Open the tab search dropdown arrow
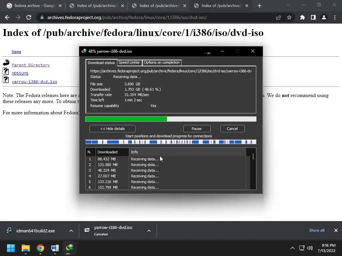This screenshot has height=256, width=342. click(x=288, y=5)
